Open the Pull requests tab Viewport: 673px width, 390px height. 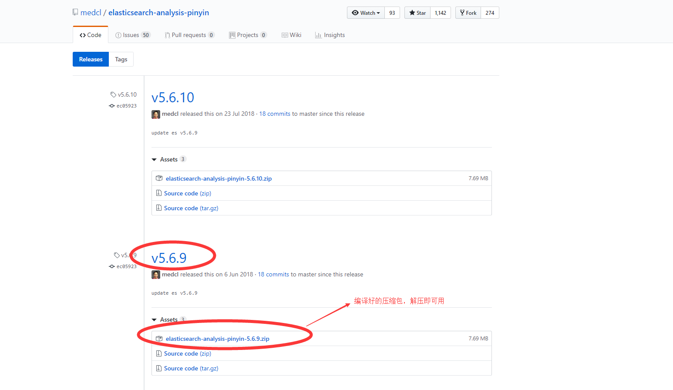[189, 35]
